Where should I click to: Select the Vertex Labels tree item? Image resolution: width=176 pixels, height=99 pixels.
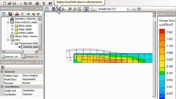pyautogui.click(x=26, y=33)
